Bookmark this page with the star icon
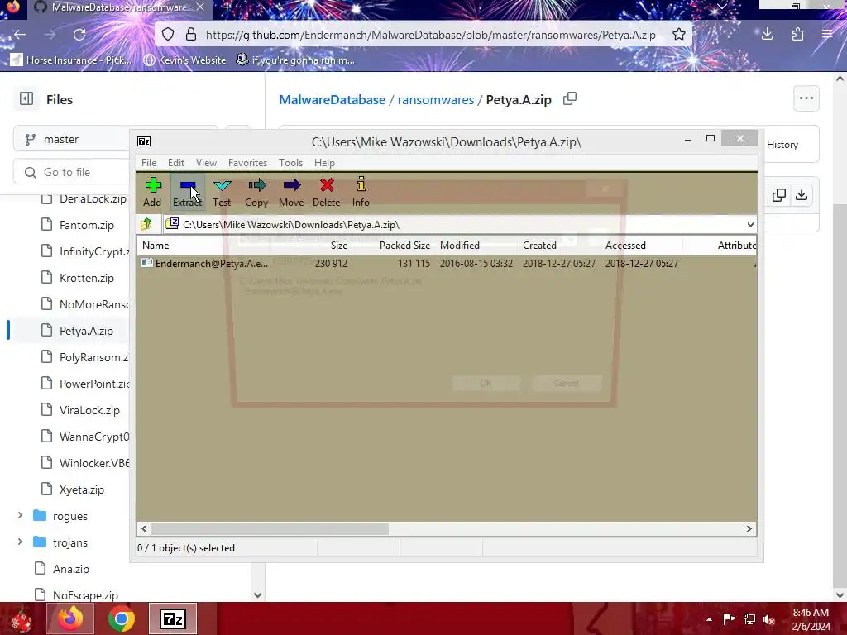The width and height of the screenshot is (847, 635). [x=679, y=35]
